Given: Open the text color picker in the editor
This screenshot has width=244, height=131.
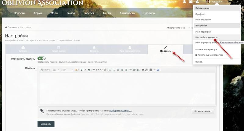Looking at the screenshot, I should pyautogui.click(x=77, y=70).
